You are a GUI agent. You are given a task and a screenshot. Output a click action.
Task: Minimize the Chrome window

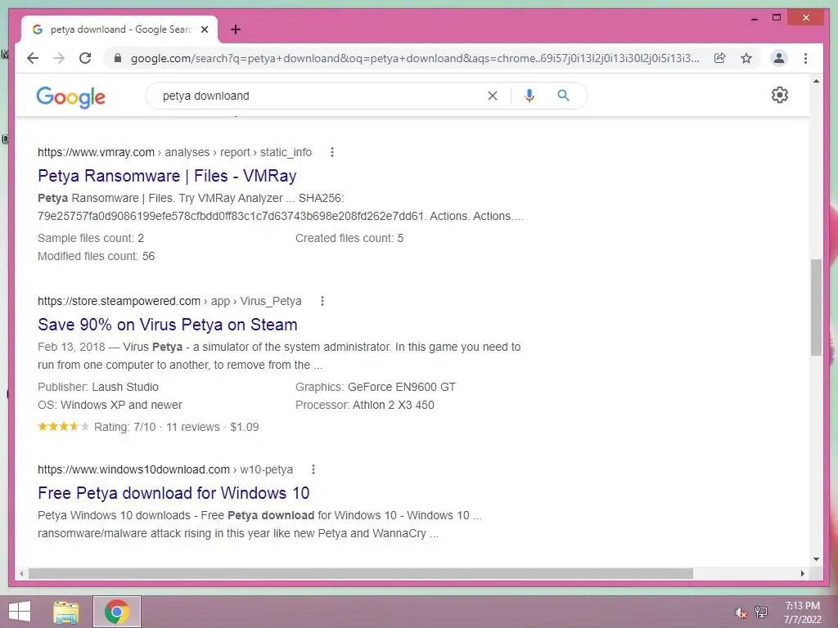(x=754, y=18)
